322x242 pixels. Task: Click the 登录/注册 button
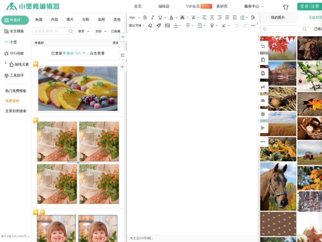309,6
